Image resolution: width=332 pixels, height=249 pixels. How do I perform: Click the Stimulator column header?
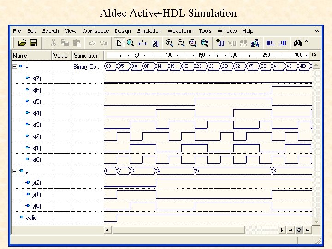click(88, 55)
